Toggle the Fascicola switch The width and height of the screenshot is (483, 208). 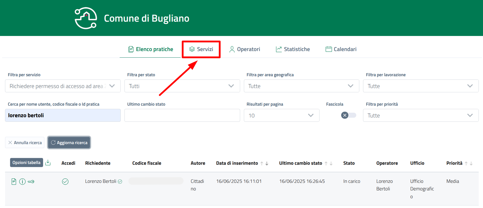[x=348, y=115]
